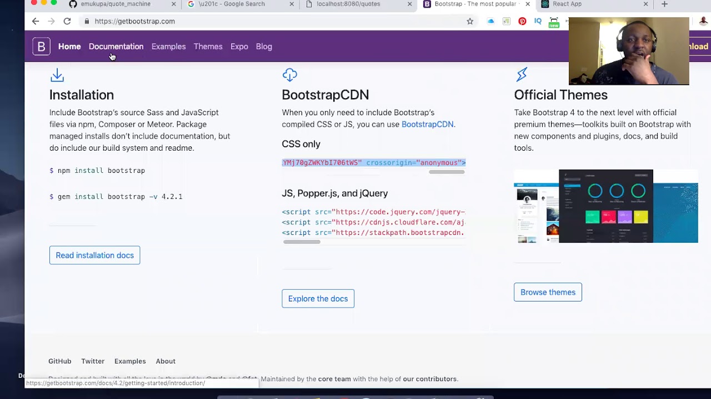711x399 pixels.
Task: Click the BootstrapCDN cloud icon
Action: pyautogui.click(x=289, y=75)
